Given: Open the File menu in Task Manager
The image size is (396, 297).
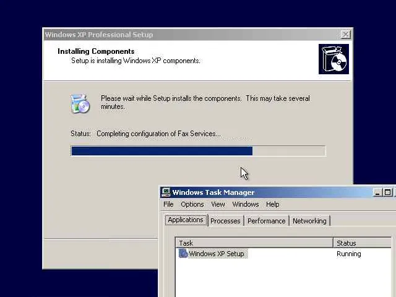Looking at the screenshot, I should click(x=168, y=204).
